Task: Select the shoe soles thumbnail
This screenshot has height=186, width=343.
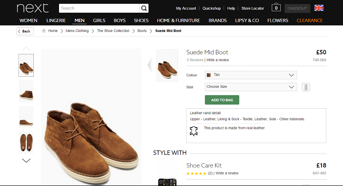Action: coord(26,142)
